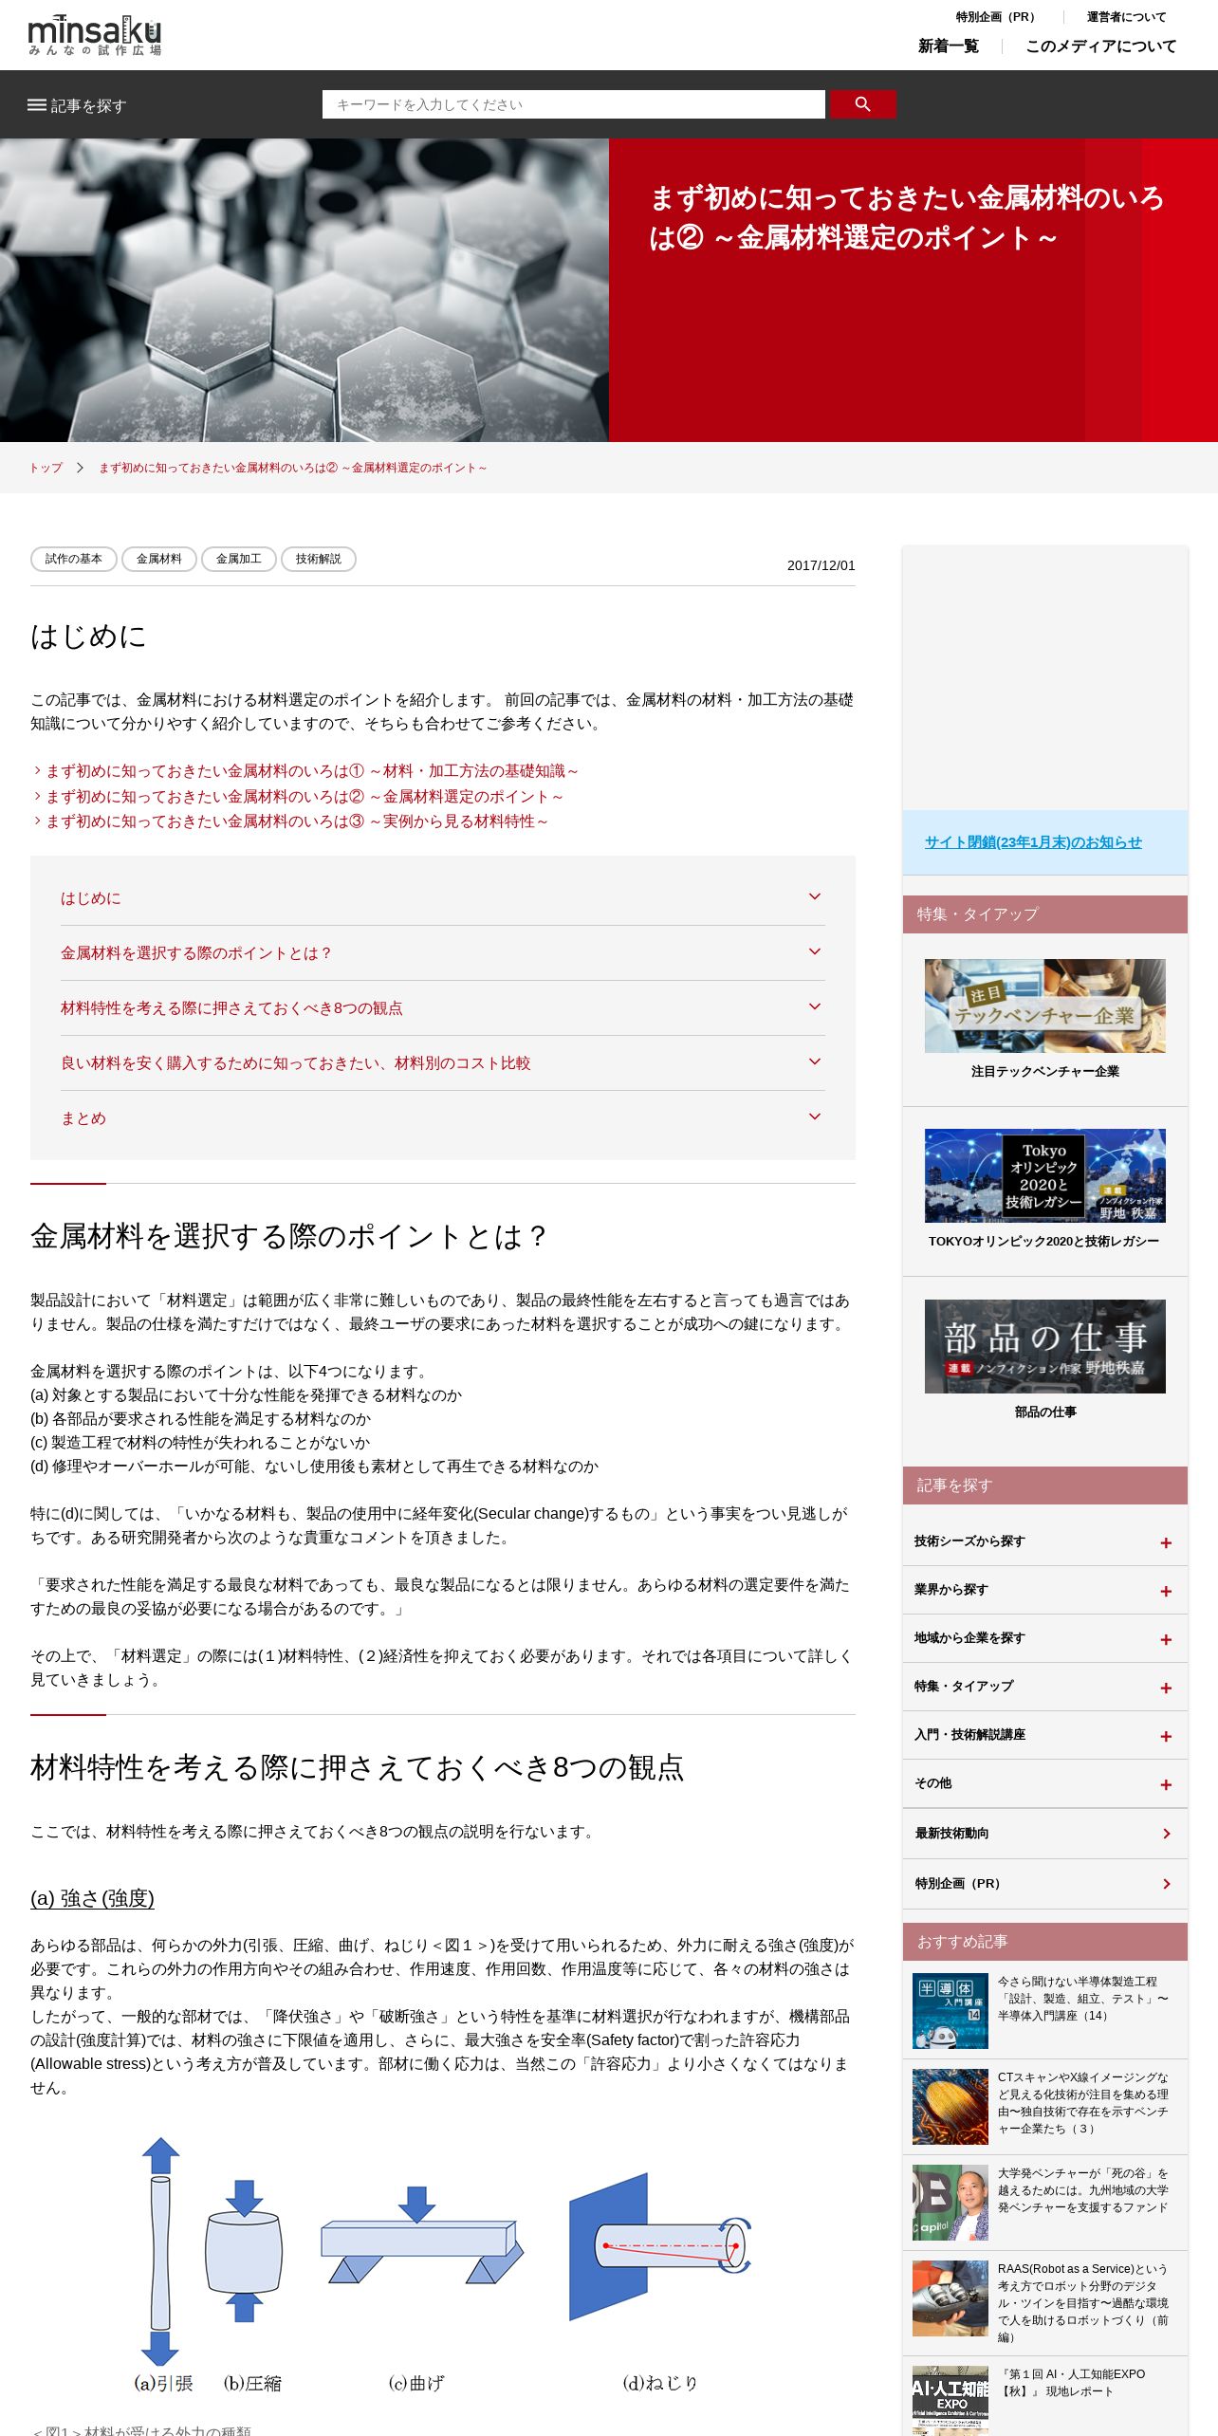Open 「第１回 AI・人工知能EXPO【秋】」 article link
The height and width of the screenshot is (2436, 1218).
pyautogui.click(x=1072, y=2383)
